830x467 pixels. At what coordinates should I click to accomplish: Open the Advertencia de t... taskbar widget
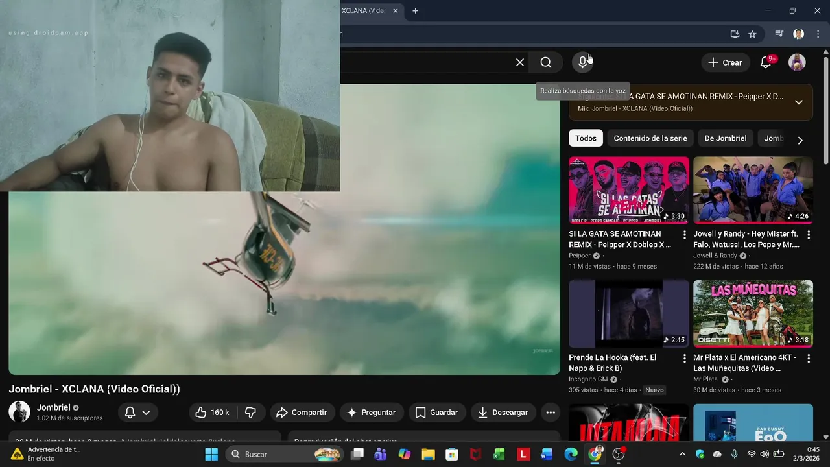(45, 454)
